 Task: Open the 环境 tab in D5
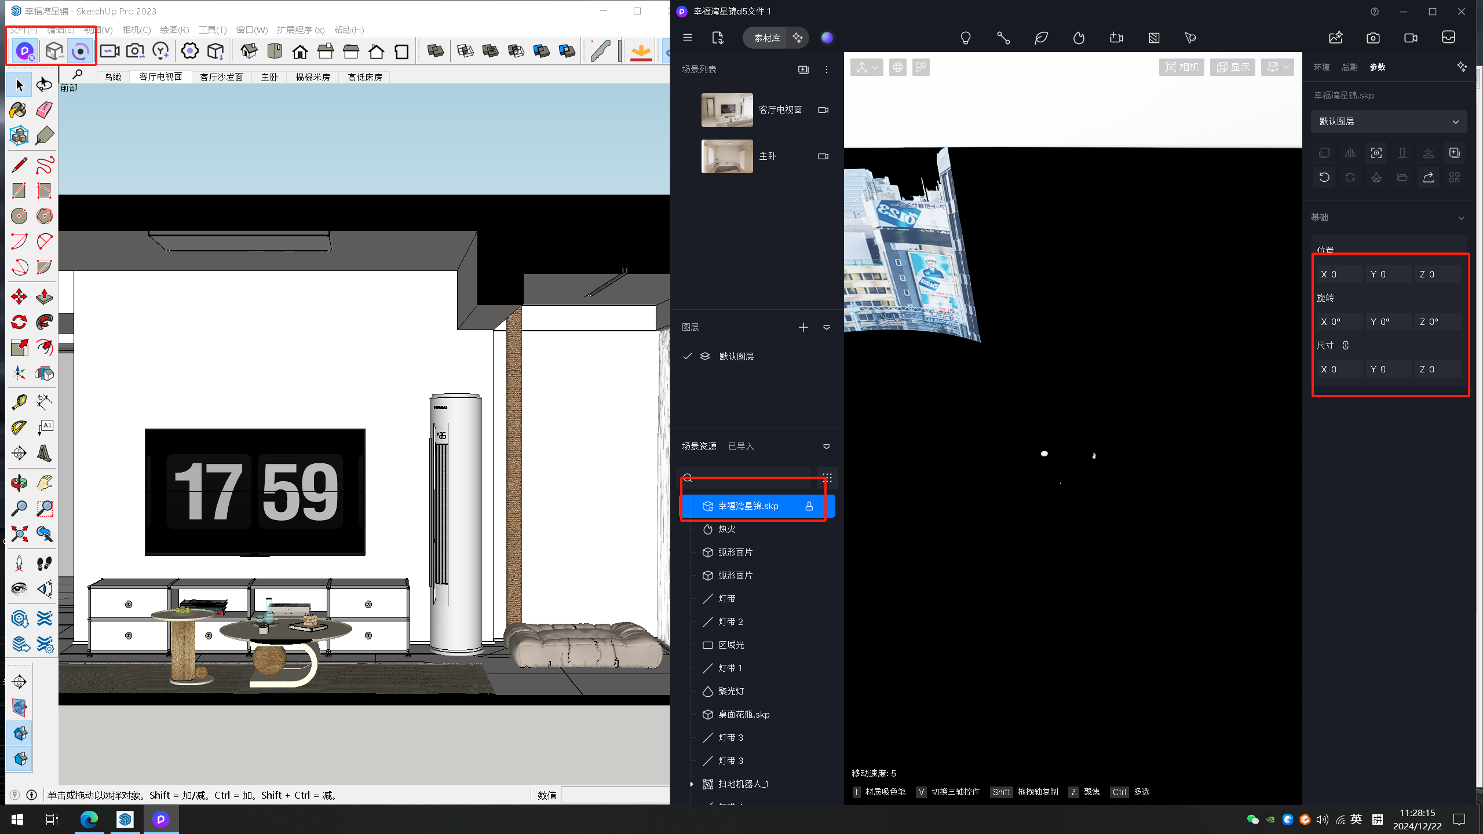[1321, 67]
